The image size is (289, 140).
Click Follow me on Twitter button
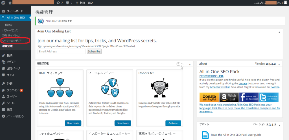click(x=269, y=97)
